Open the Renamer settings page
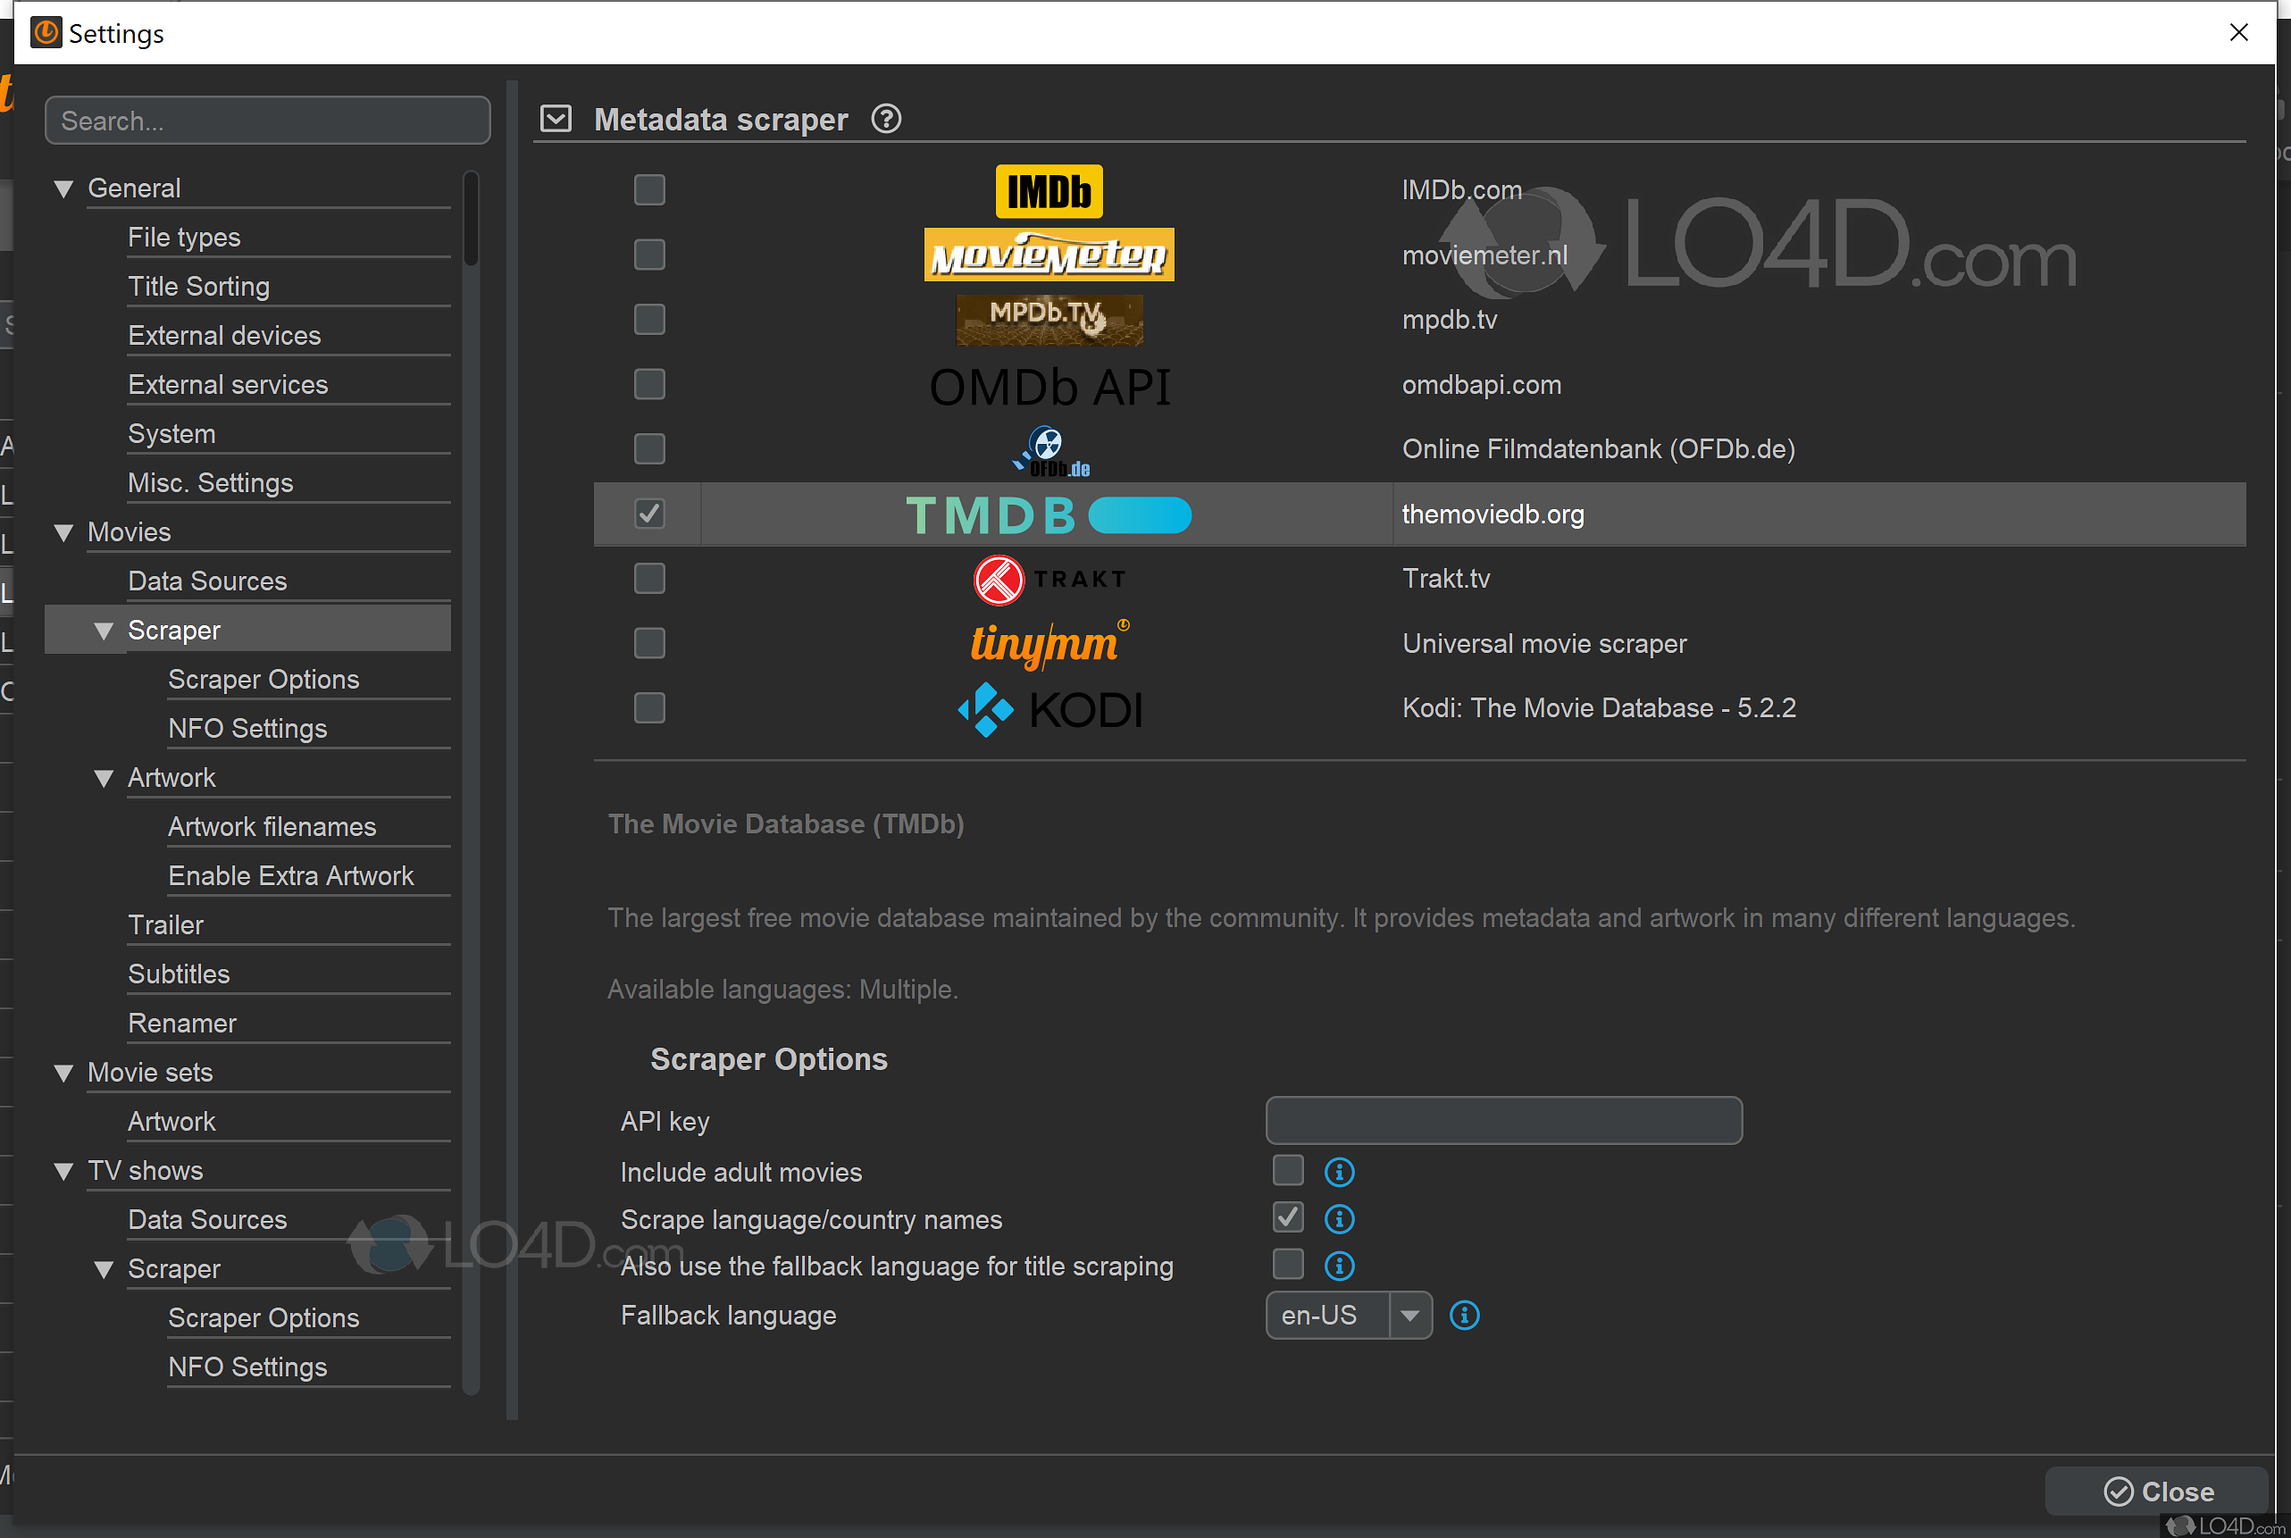 pyautogui.click(x=182, y=1023)
